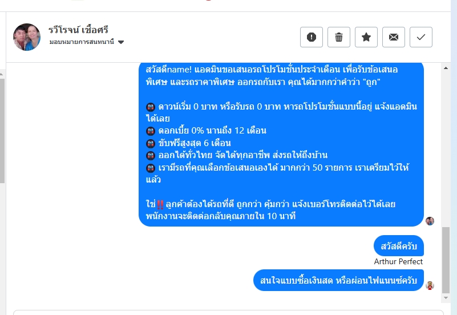
Task: Mark conversation done with checkmark icon
Action: point(421,37)
